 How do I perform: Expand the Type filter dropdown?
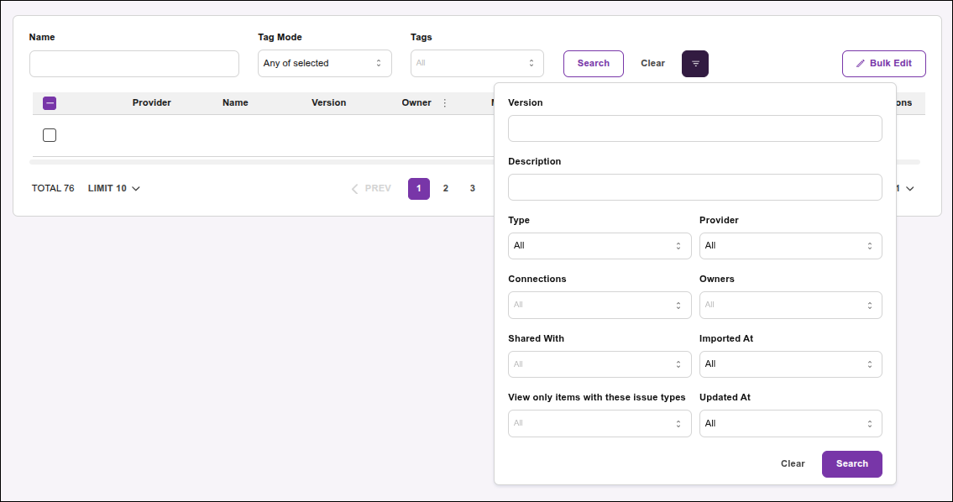[600, 246]
